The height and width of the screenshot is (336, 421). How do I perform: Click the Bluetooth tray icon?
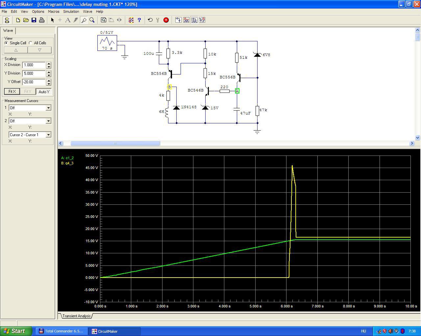[x=402, y=331]
